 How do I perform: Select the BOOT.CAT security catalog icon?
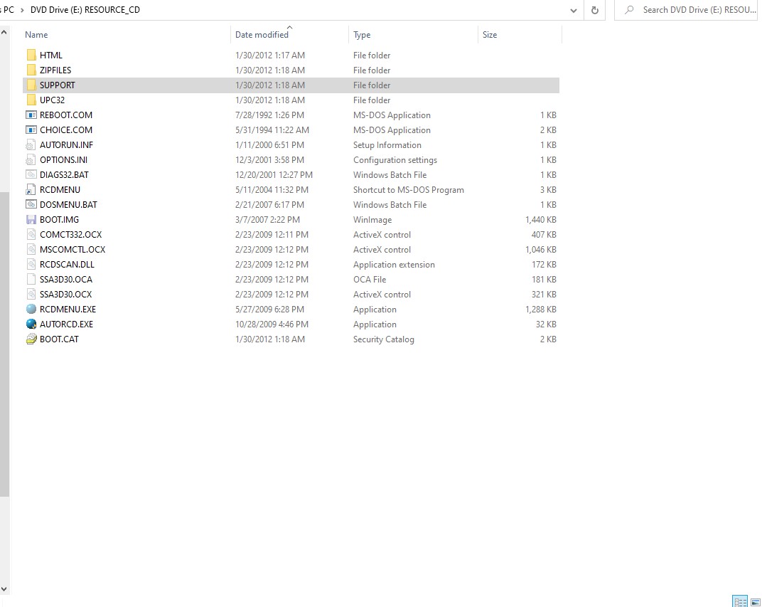(x=31, y=339)
